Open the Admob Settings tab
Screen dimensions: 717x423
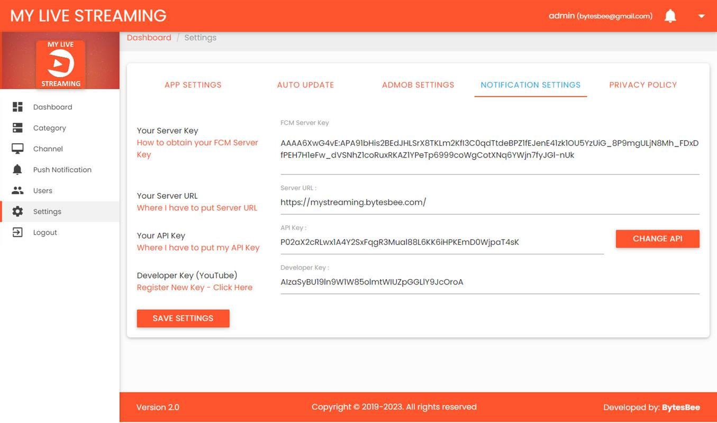click(418, 85)
